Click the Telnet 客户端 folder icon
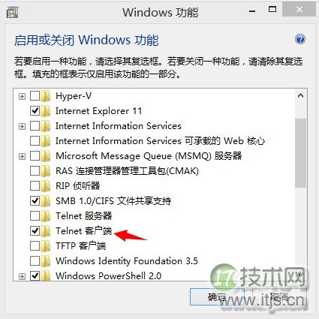 (46, 231)
